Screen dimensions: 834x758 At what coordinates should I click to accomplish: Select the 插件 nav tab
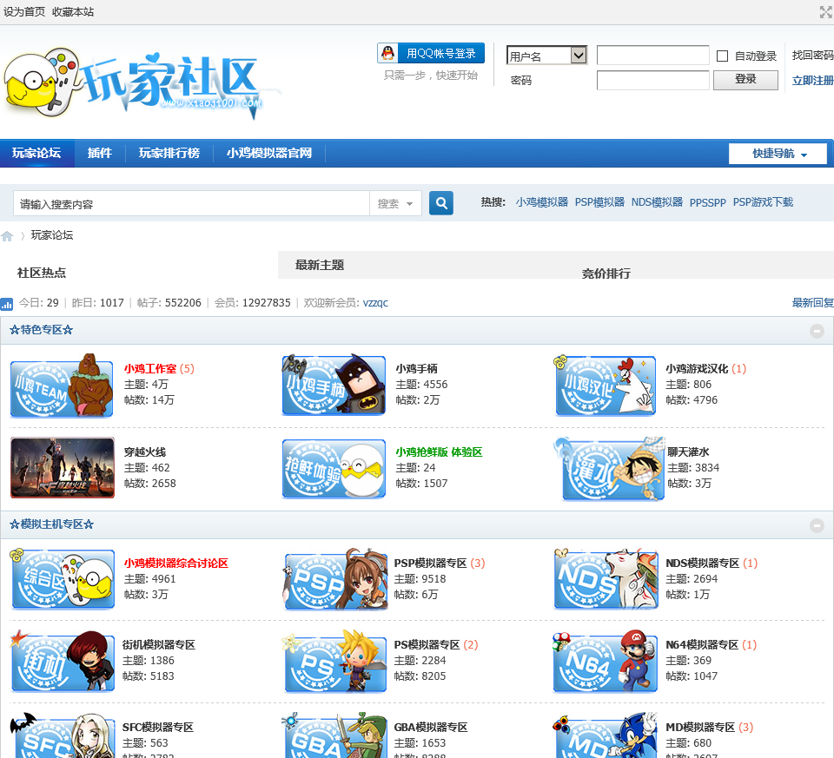point(99,153)
